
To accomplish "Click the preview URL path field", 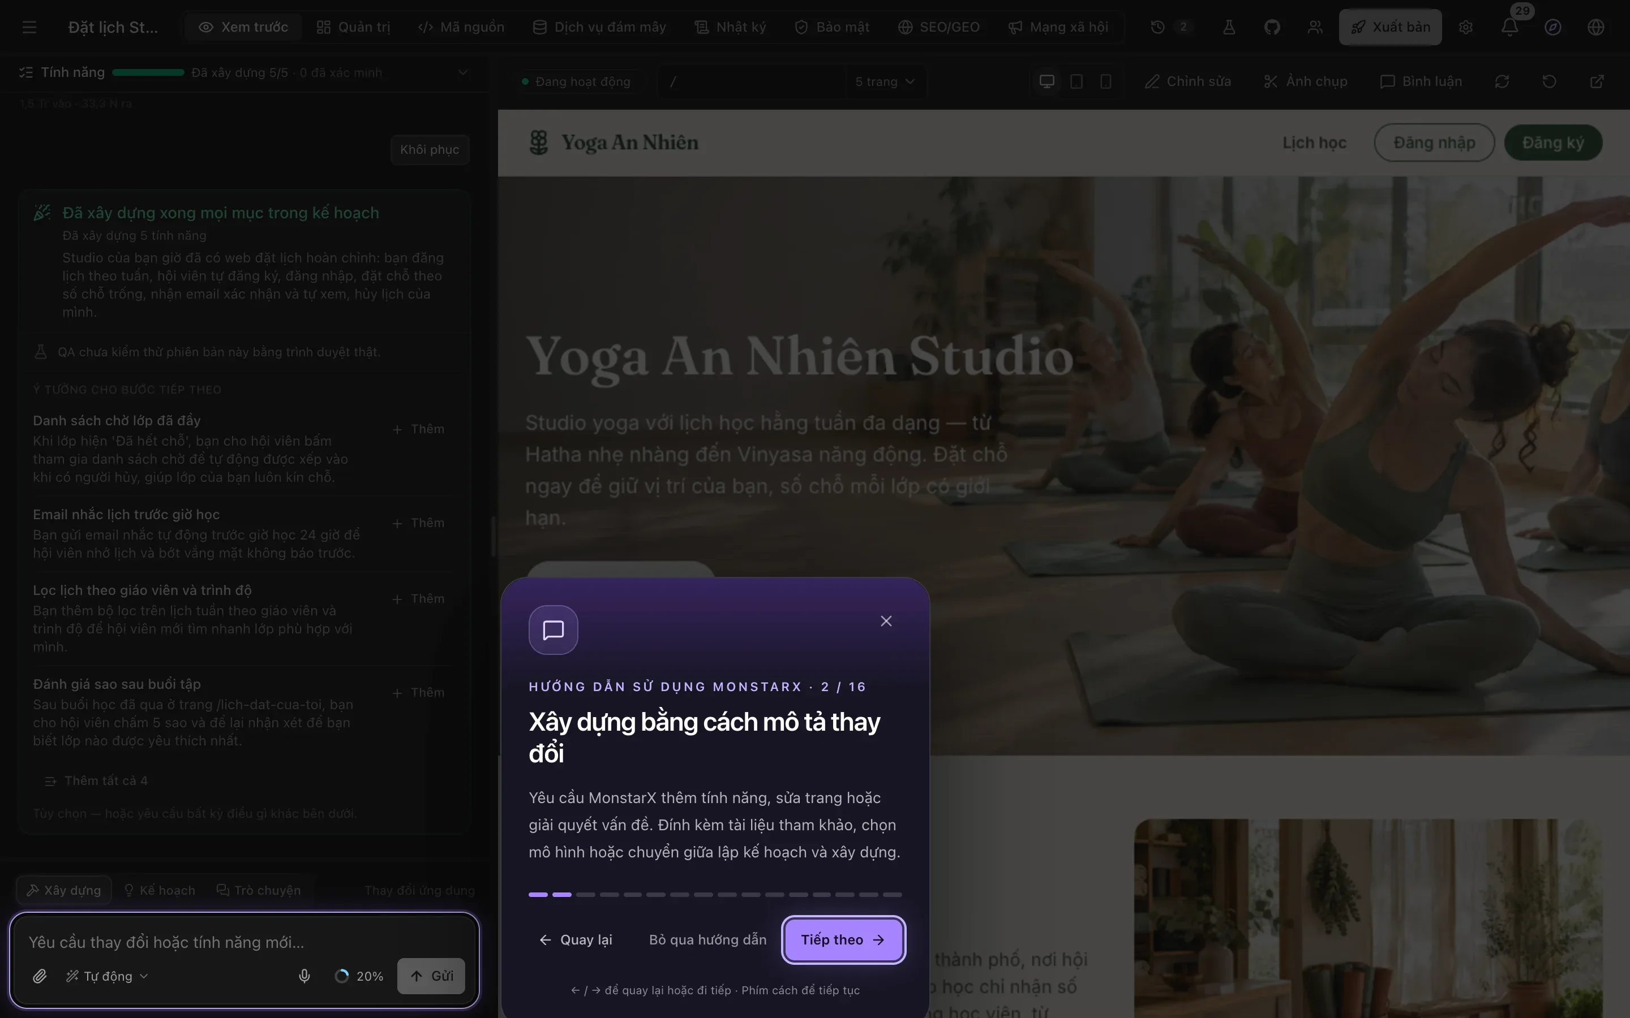I will (752, 81).
